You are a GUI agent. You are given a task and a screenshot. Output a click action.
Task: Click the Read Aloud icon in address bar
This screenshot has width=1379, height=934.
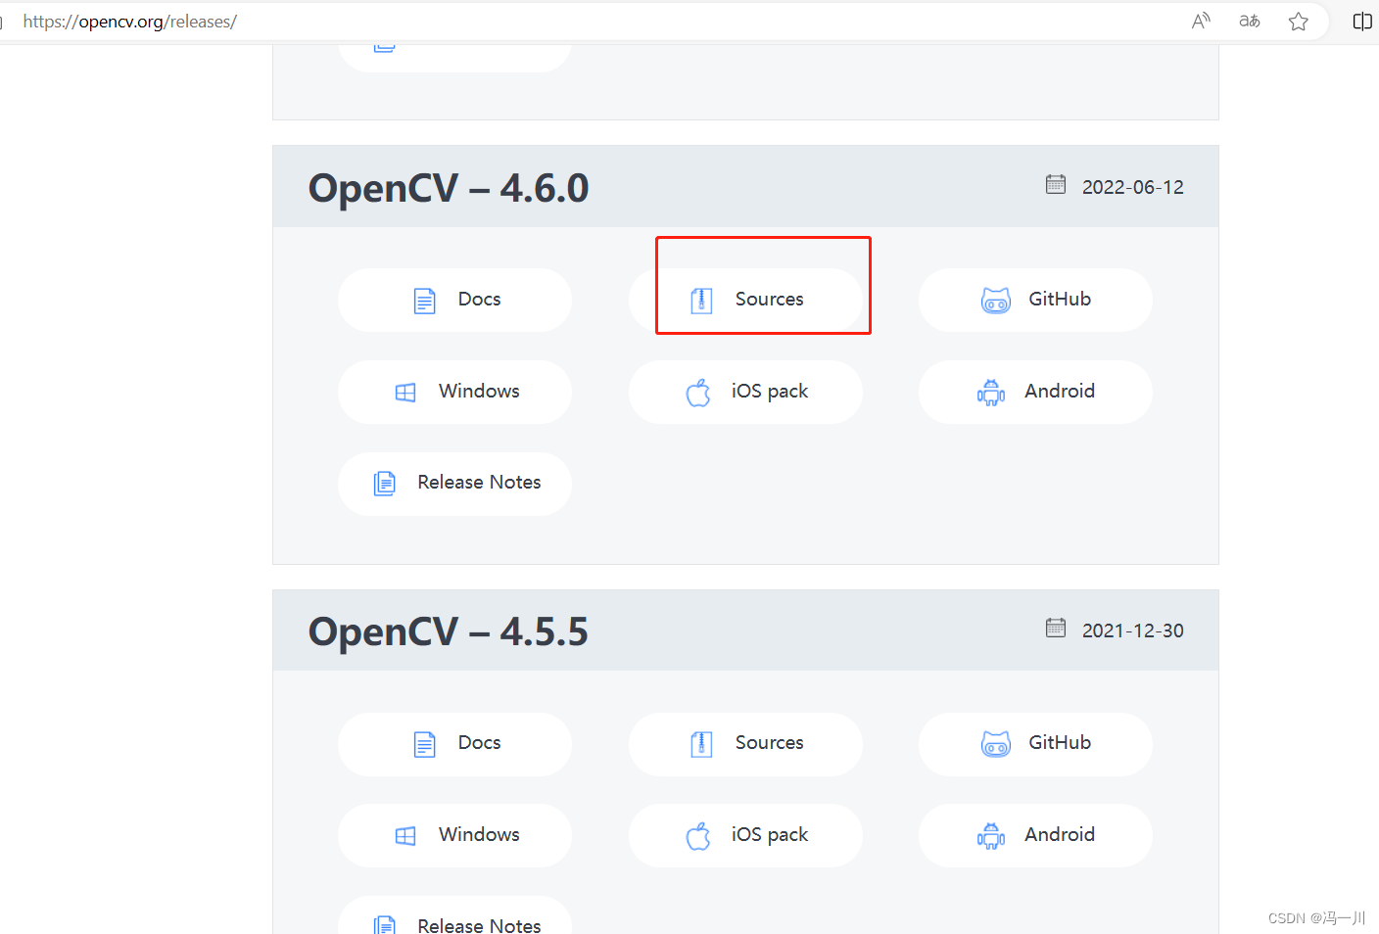[1201, 22]
